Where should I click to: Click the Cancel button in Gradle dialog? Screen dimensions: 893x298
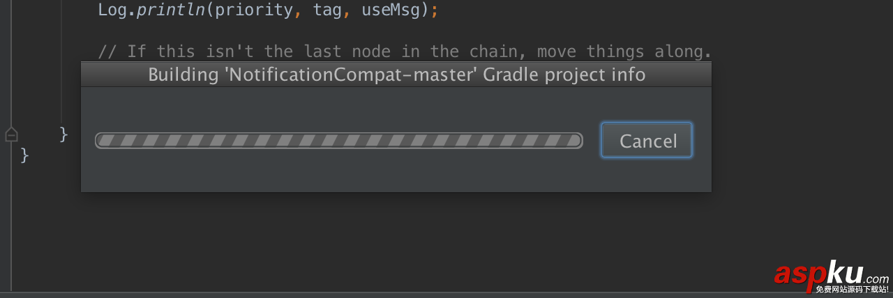coord(647,141)
